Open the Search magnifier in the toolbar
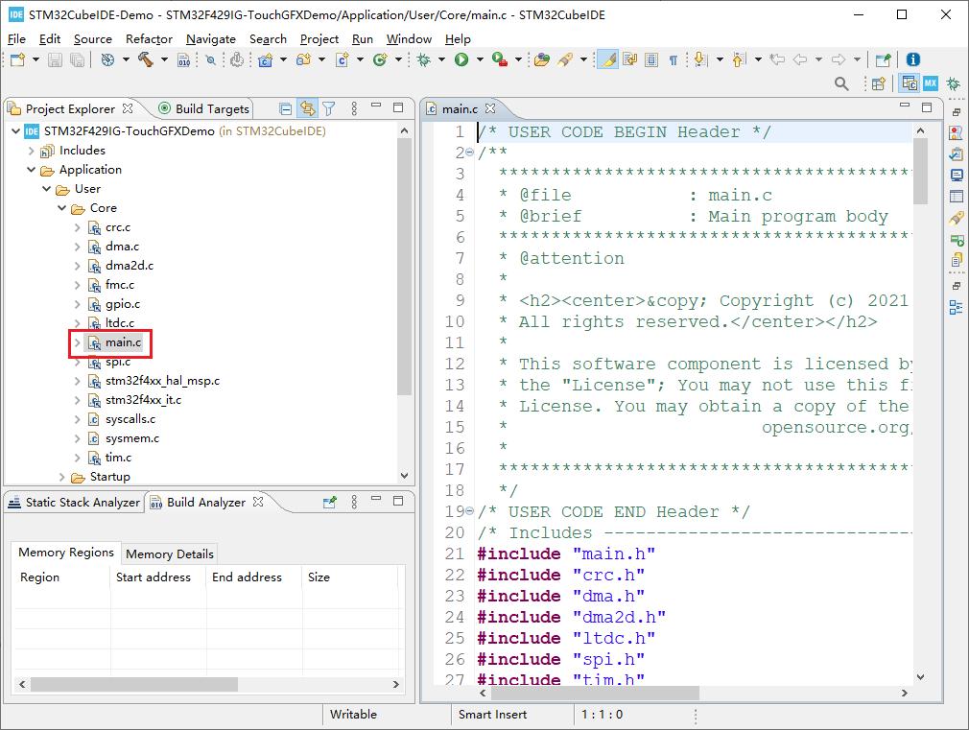Screen dimensions: 969x730 841,84
